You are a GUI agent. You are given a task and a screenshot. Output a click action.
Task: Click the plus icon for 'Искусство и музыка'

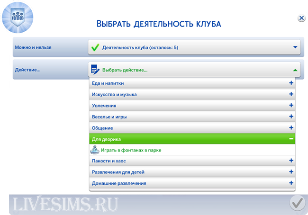[291, 94]
